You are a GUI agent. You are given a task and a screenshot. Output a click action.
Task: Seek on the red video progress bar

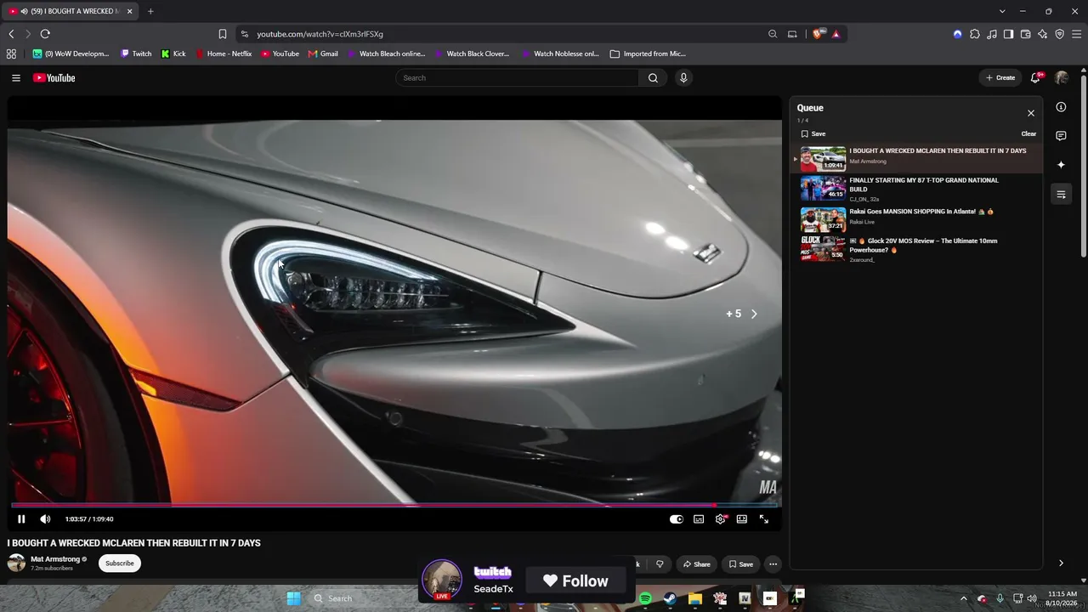(394, 505)
